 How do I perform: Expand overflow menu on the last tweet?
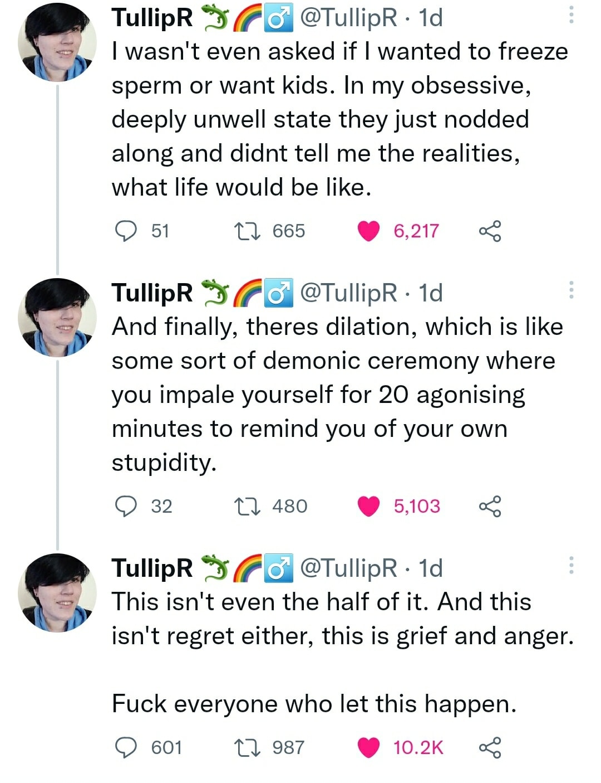click(571, 565)
